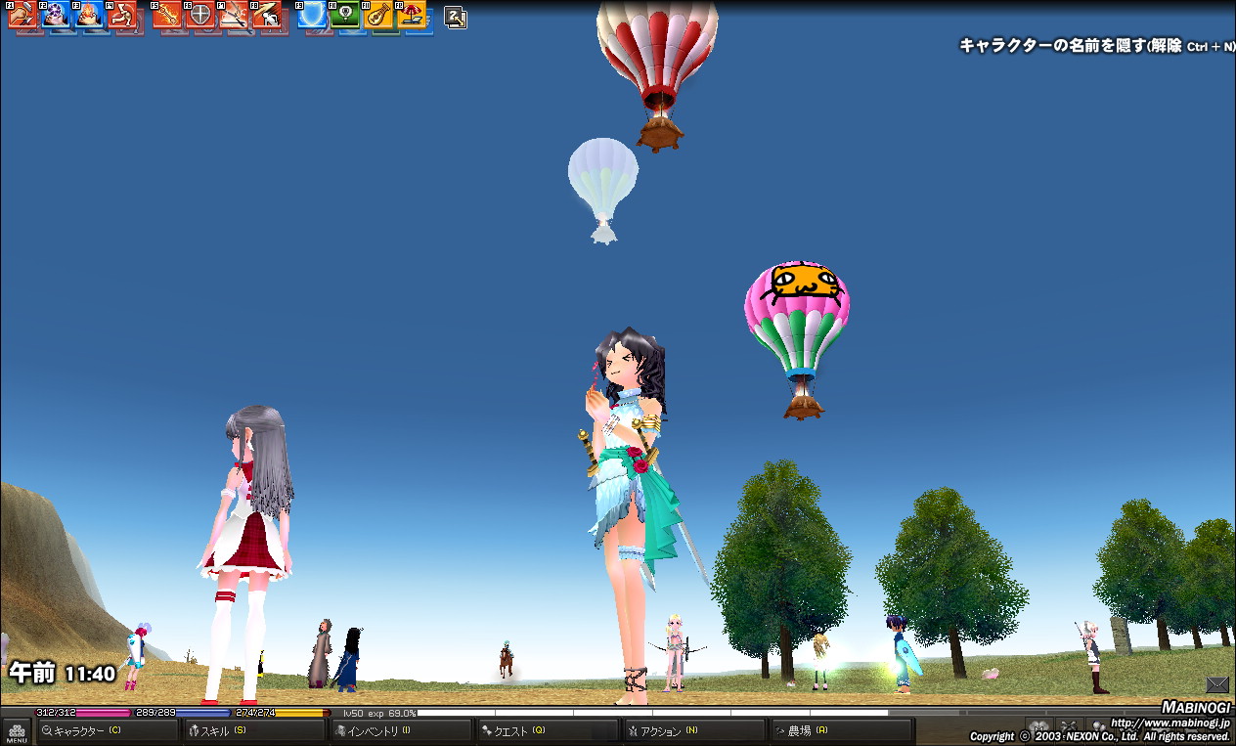
Task: Activate the F1 skill hotkey icon
Action: [x=22, y=15]
